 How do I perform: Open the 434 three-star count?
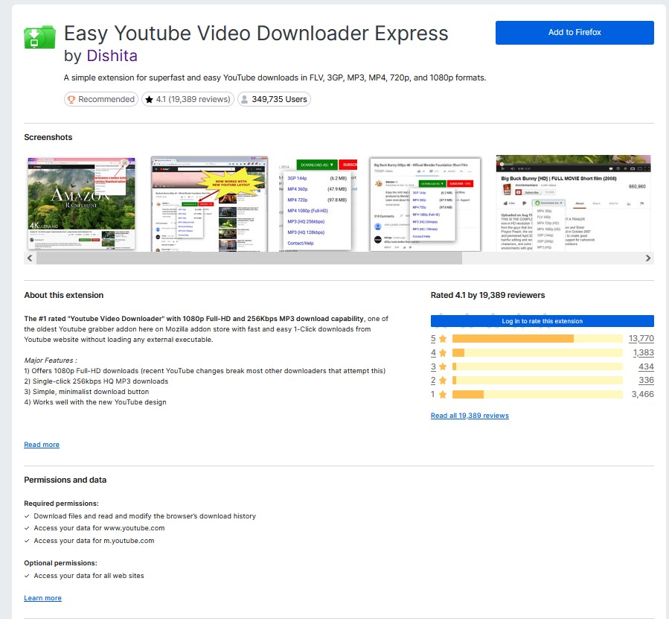pos(646,366)
